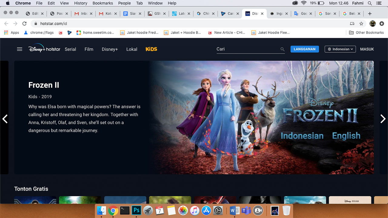Click the search magnifier icon on Hotstar
Viewport: 388px width, 218px height.
click(x=282, y=49)
